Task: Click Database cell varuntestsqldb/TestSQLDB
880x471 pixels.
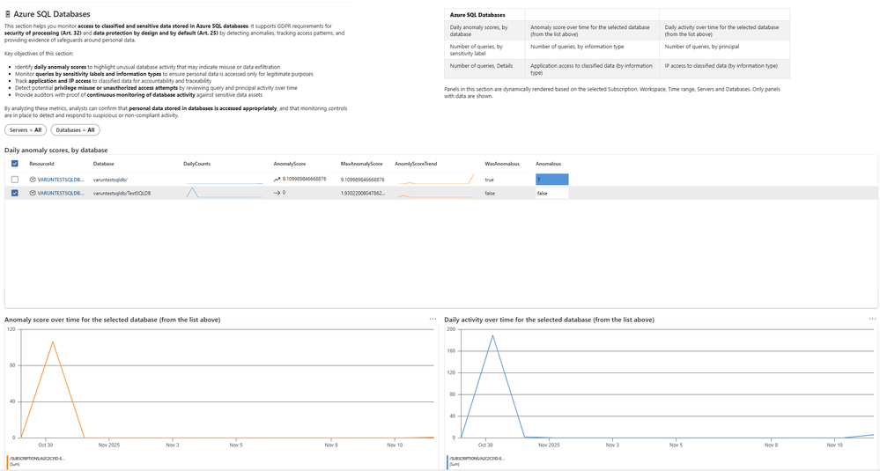Action: (122, 193)
